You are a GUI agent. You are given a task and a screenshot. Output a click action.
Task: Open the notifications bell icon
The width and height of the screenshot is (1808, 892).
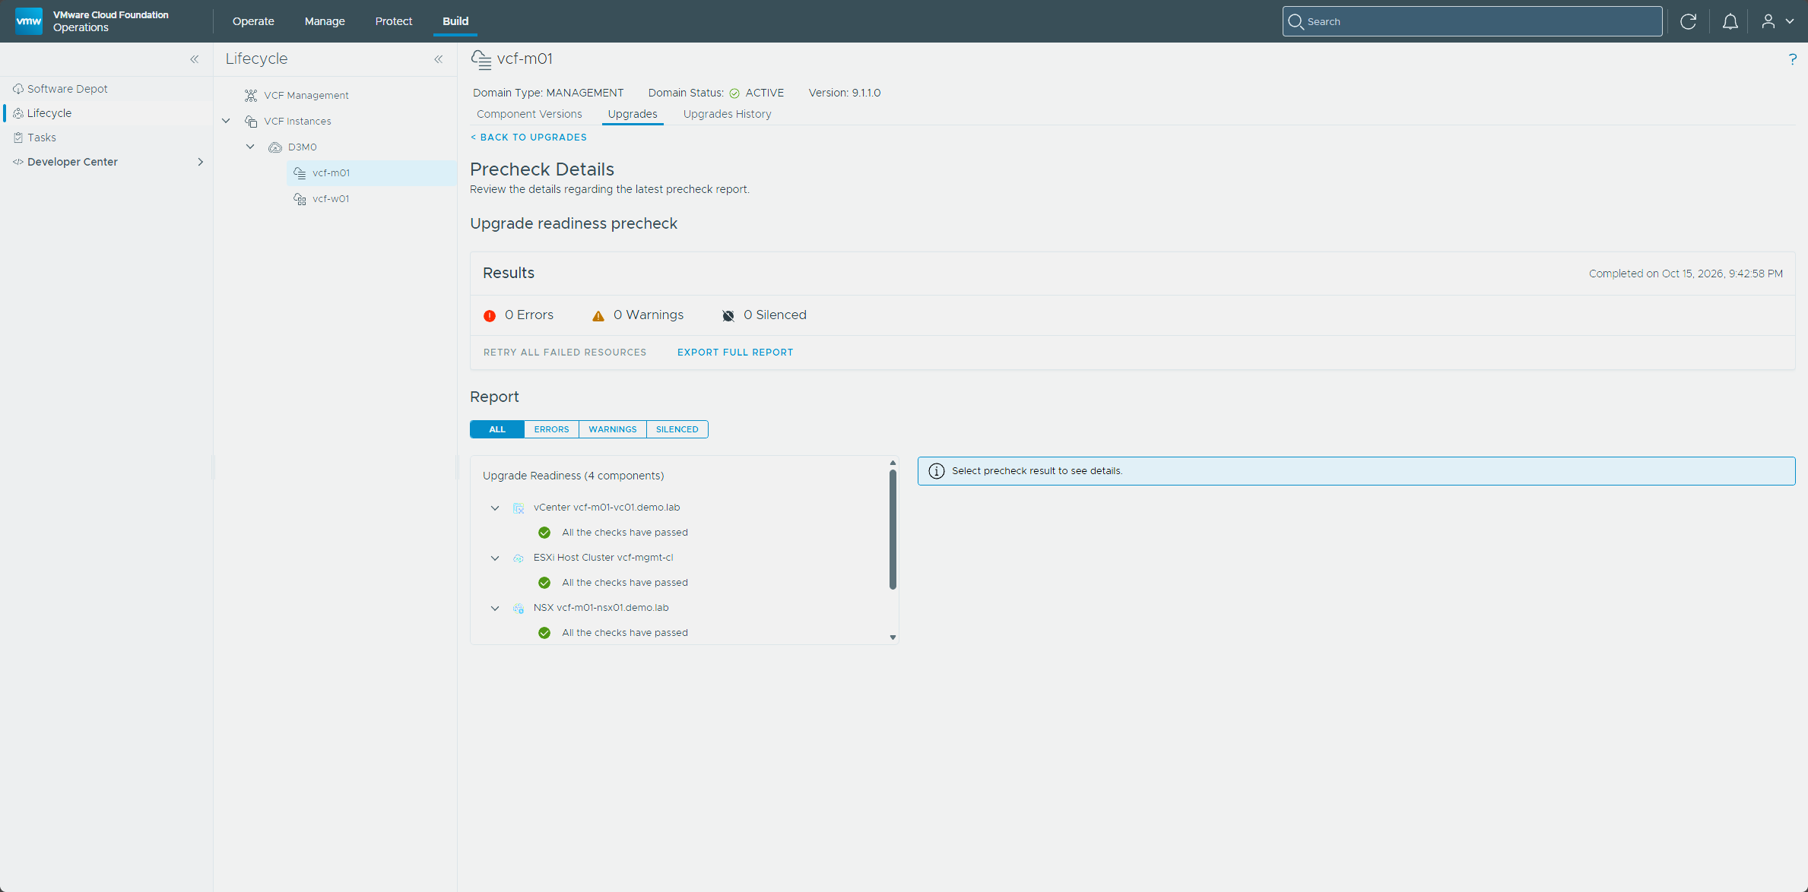pos(1730,21)
